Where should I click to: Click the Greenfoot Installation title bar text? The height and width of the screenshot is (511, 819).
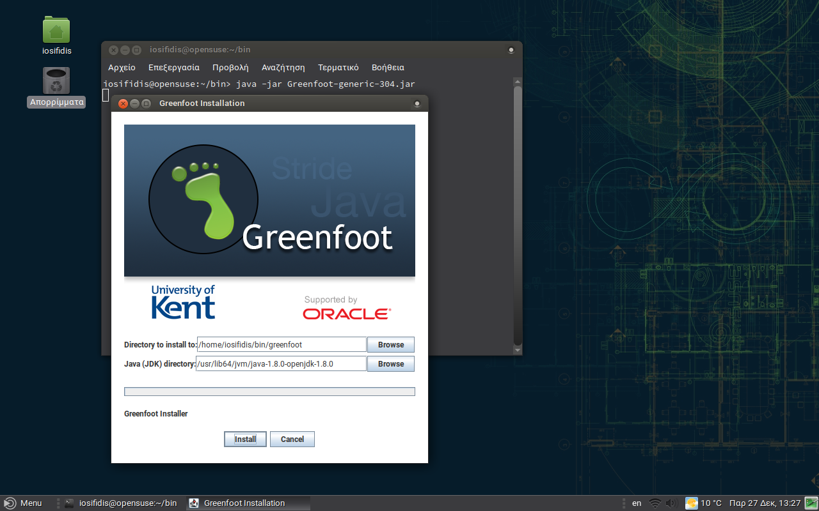click(202, 103)
